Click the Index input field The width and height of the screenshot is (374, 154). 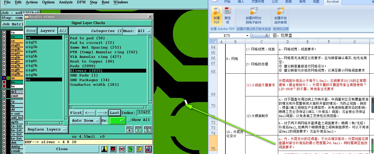pyautogui.click(x=144, y=113)
